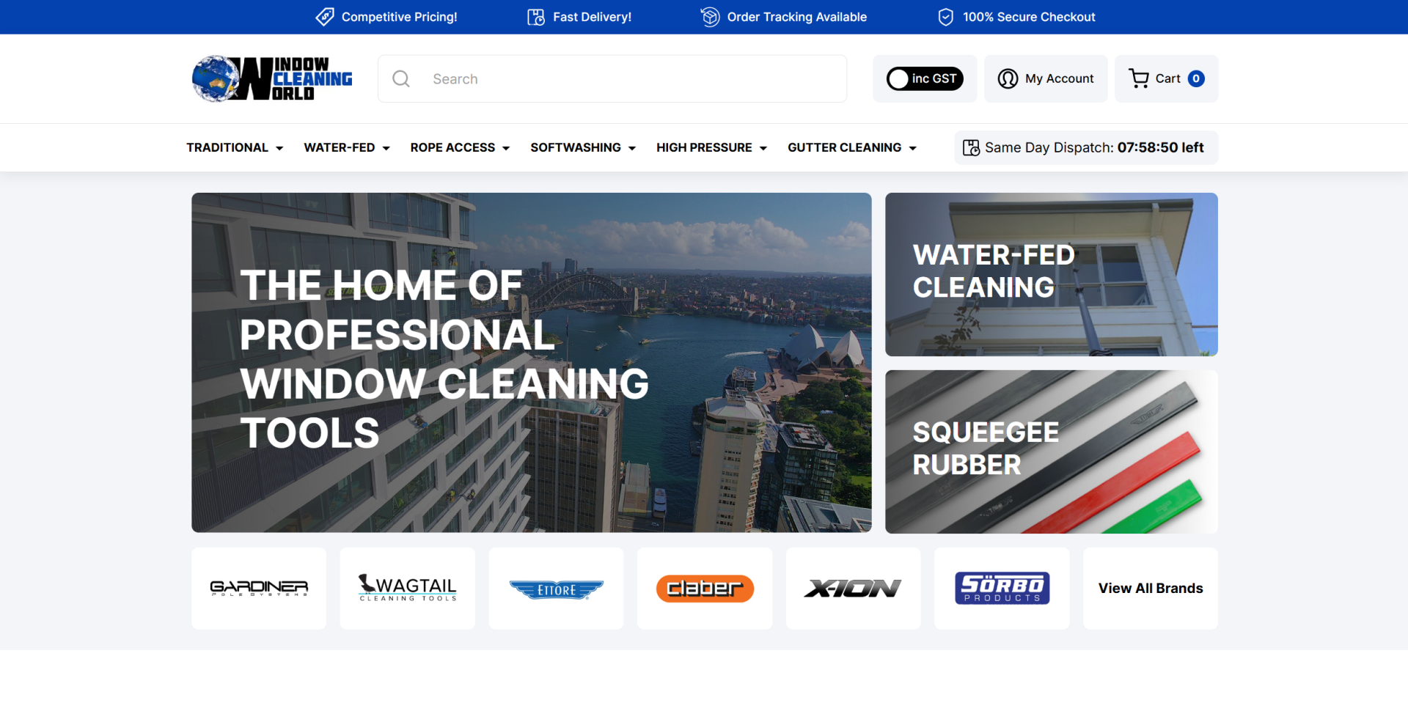The height and width of the screenshot is (711, 1408).
Task: Select the XION brand logo
Action: click(x=853, y=589)
